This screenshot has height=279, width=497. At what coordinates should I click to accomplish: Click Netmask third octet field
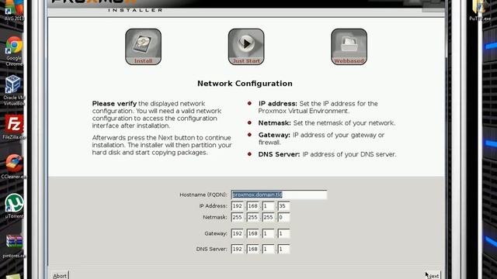[x=268, y=217]
